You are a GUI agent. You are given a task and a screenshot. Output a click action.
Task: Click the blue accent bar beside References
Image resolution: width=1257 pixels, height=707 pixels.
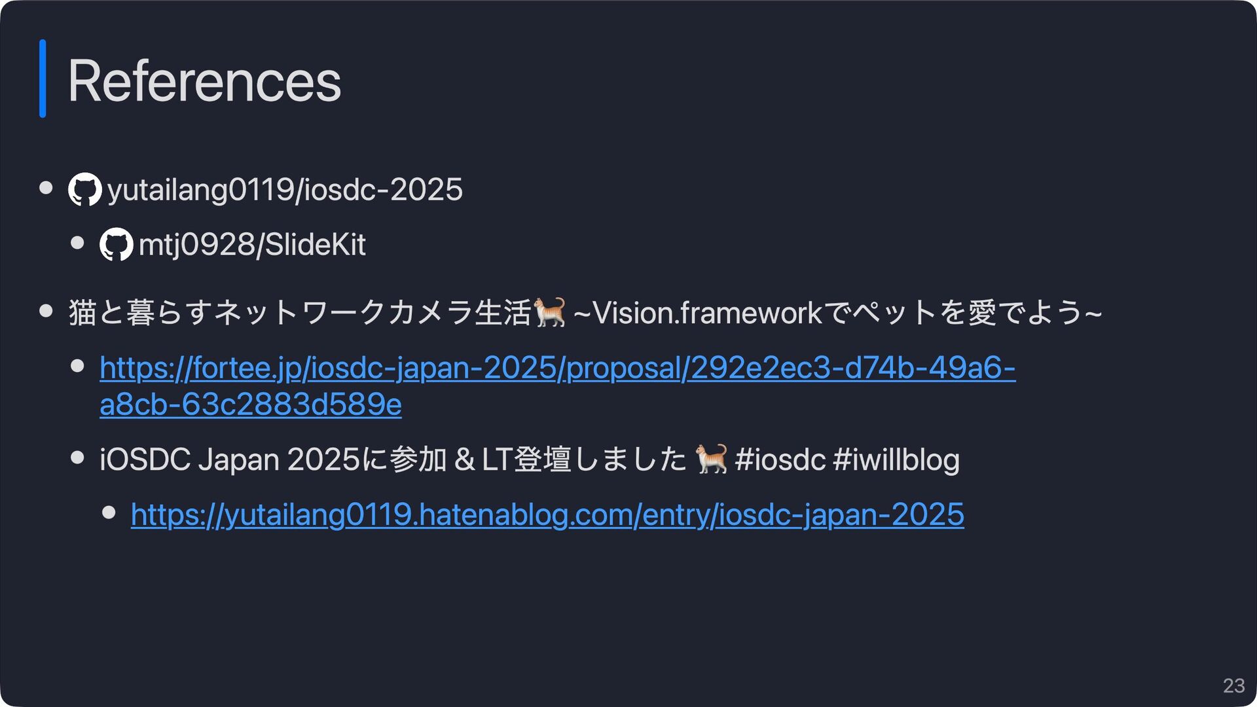pos(43,79)
